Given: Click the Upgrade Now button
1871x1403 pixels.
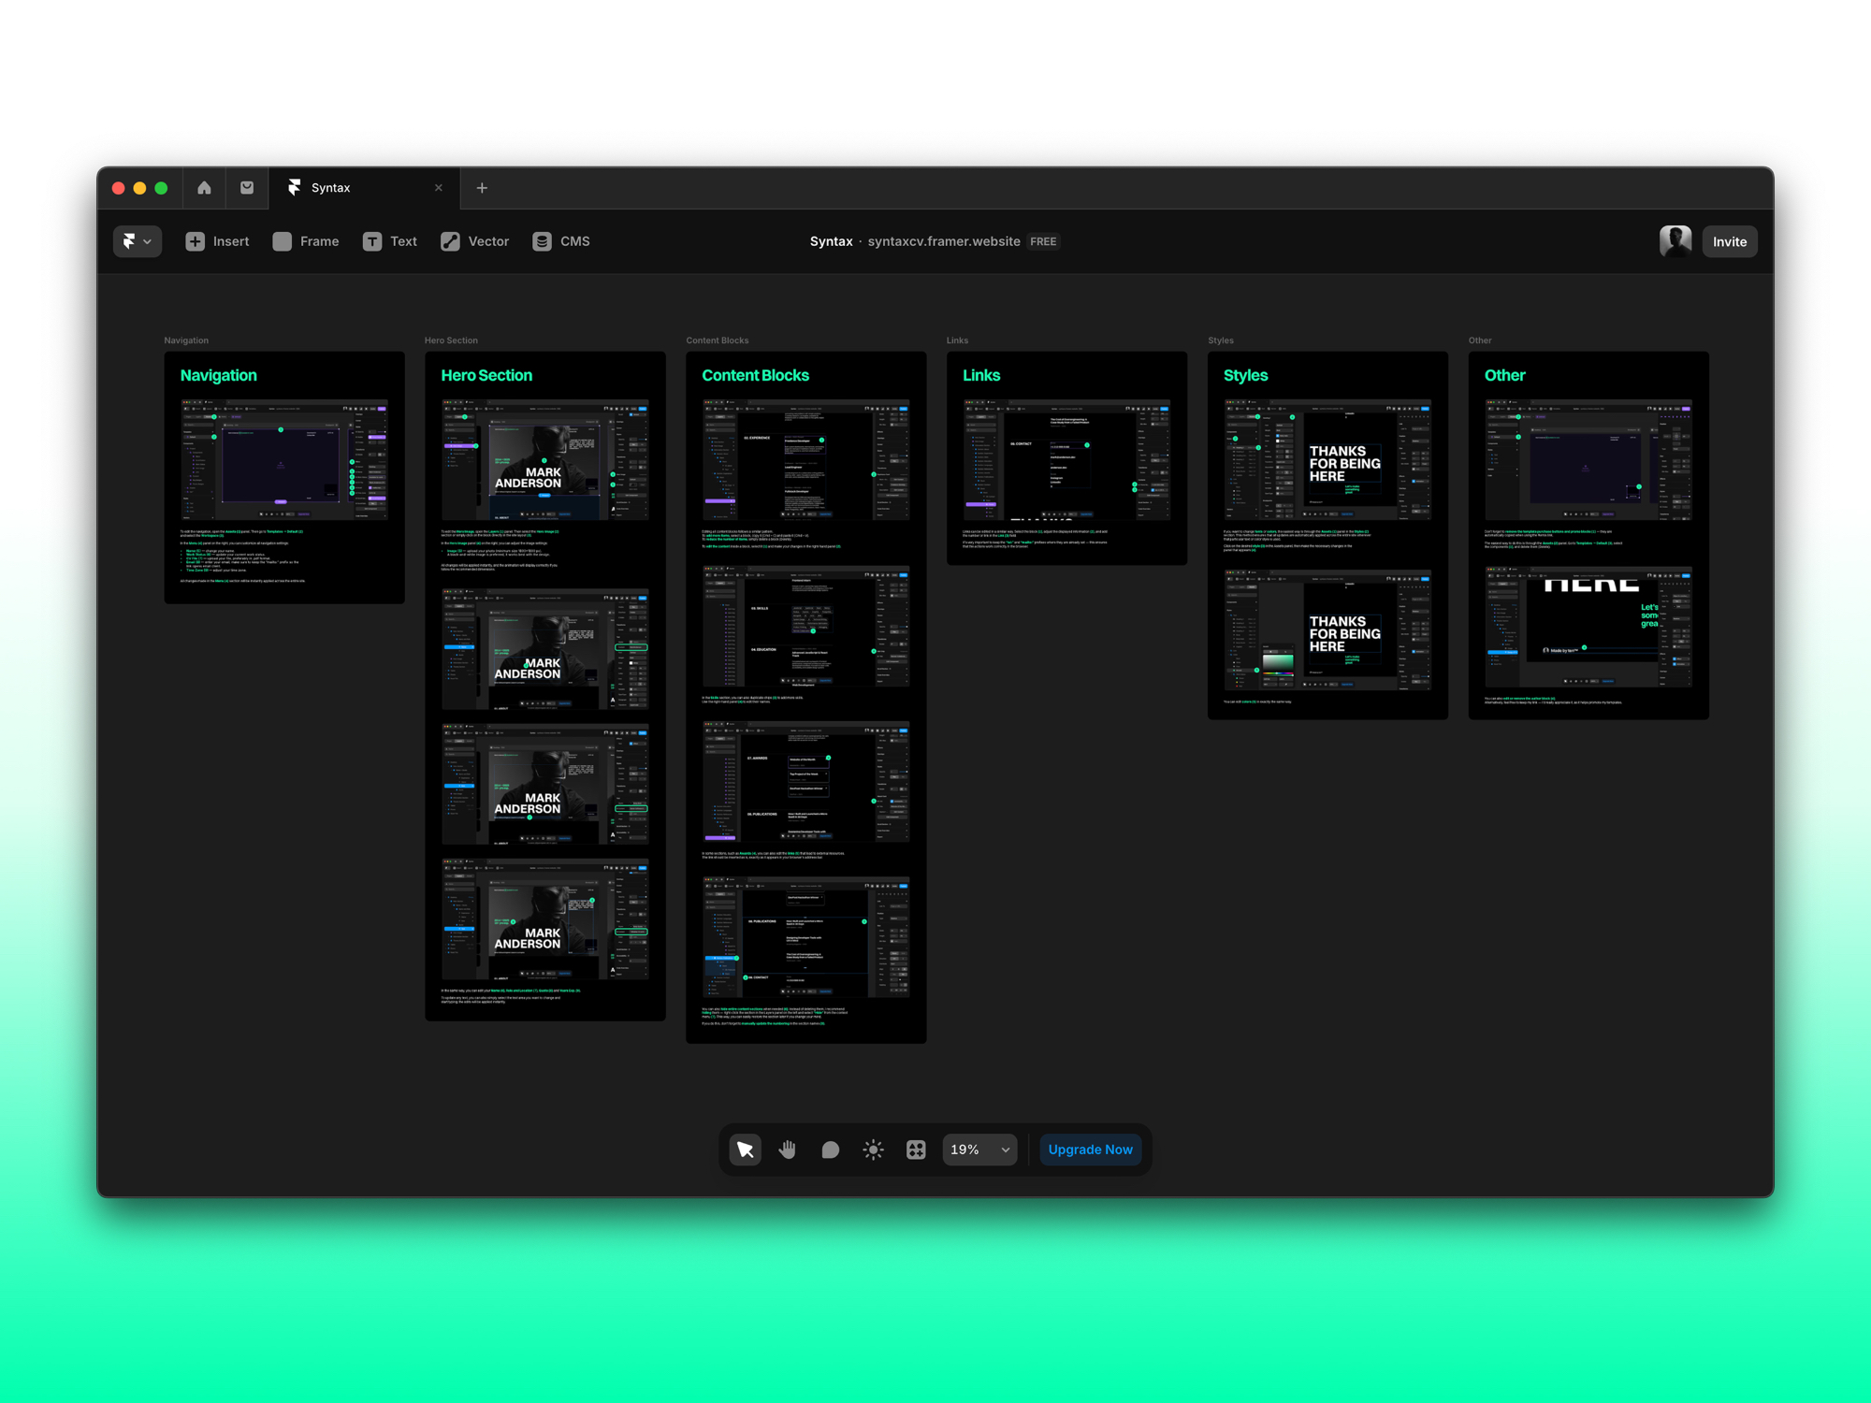Looking at the screenshot, I should point(1090,1150).
